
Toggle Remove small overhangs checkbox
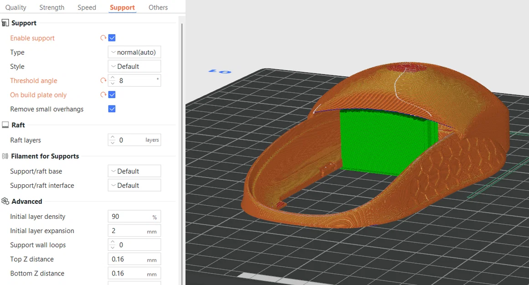tap(112, 109)
